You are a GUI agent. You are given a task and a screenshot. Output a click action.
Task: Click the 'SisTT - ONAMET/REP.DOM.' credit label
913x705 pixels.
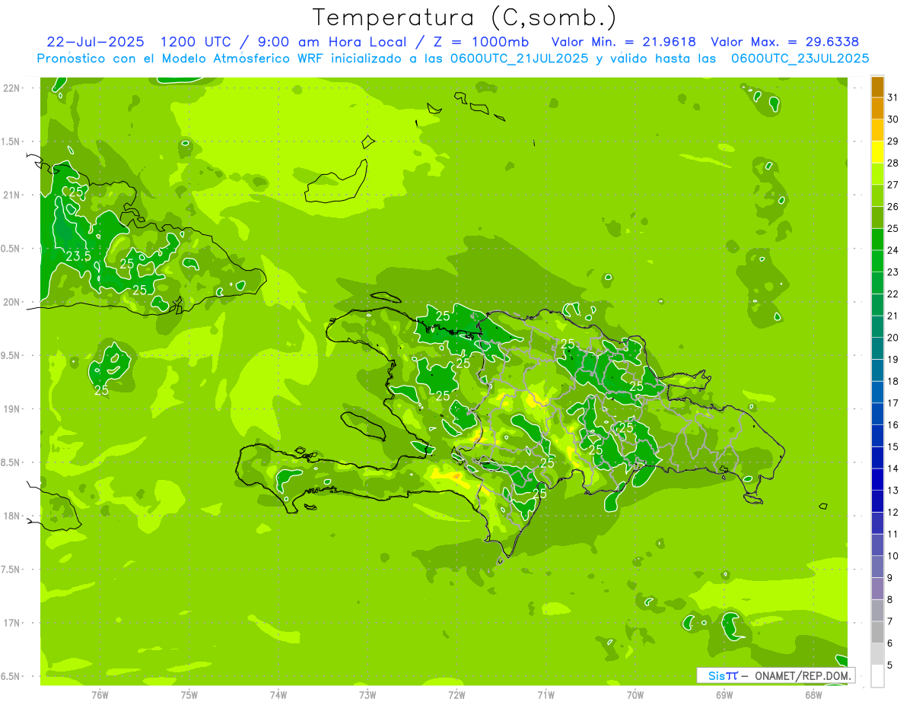[776, 675]
